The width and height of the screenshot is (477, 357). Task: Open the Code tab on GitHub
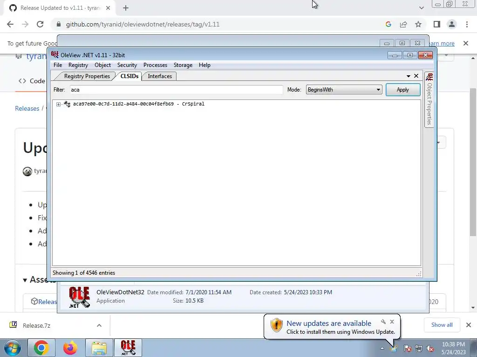click(x=32, y=81)
